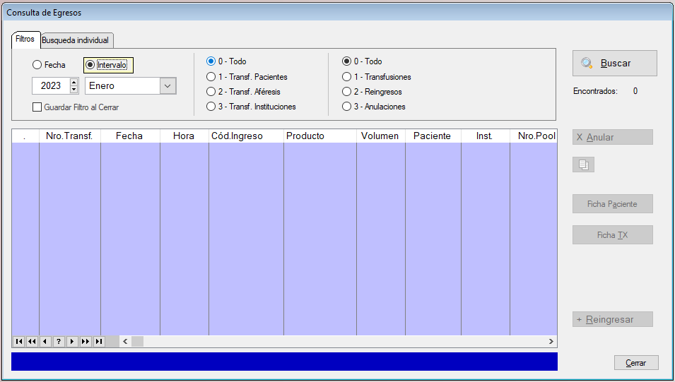Click the question mark navigator button
The width and height of the screenshot is (675, 382).
click(59, 342)
